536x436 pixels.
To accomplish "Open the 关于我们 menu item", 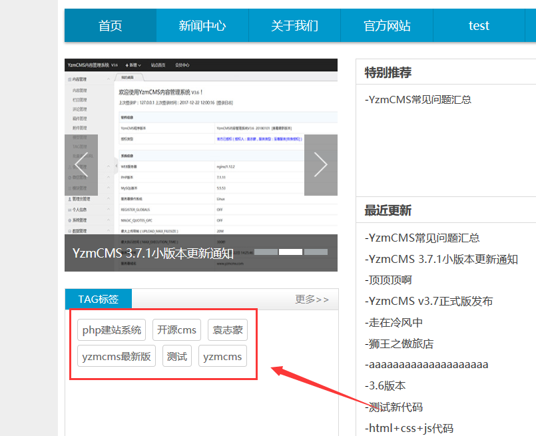I will (295, 25).
